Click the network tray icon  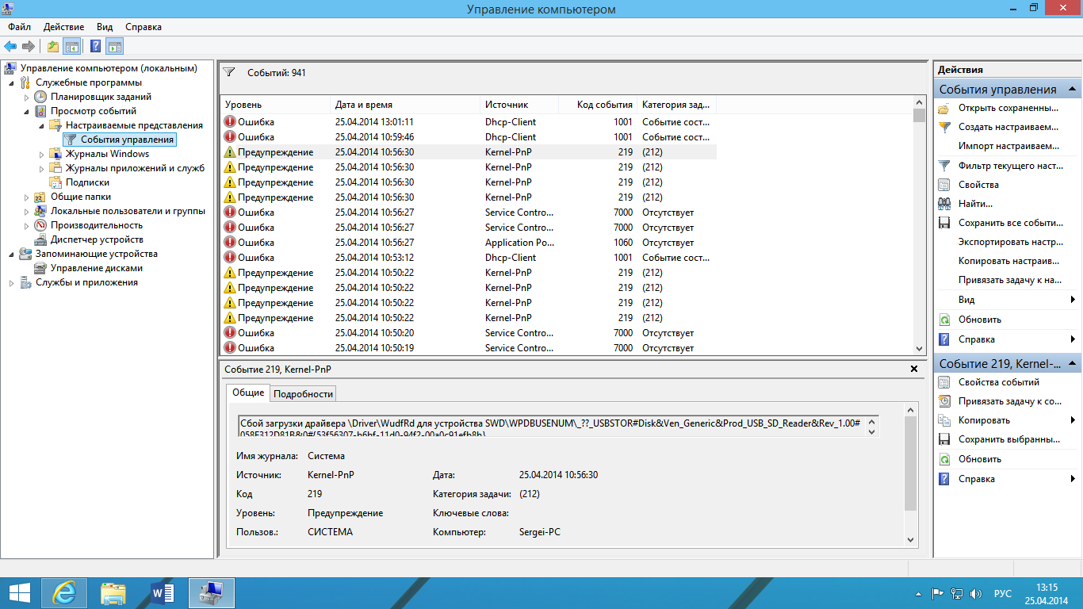[957, 593]
